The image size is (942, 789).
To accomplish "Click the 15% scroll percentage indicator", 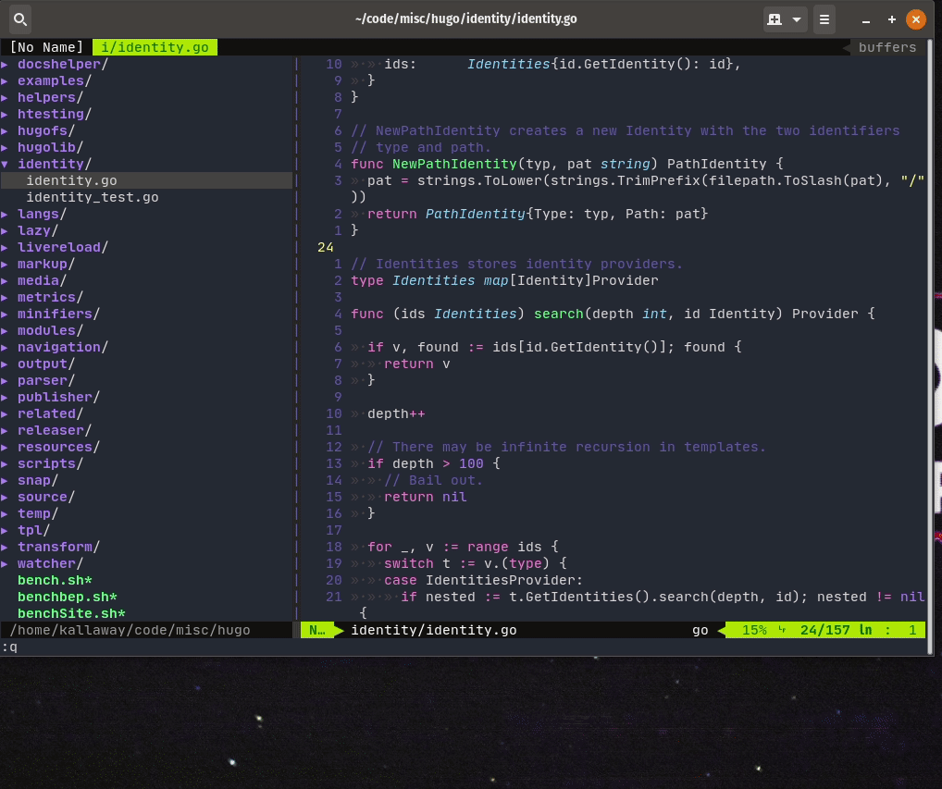I will (x=755, y=630).
